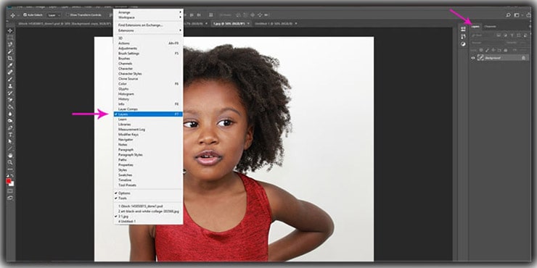
Task: Choose Timeline from the Window menu
Action: [148, 180]
